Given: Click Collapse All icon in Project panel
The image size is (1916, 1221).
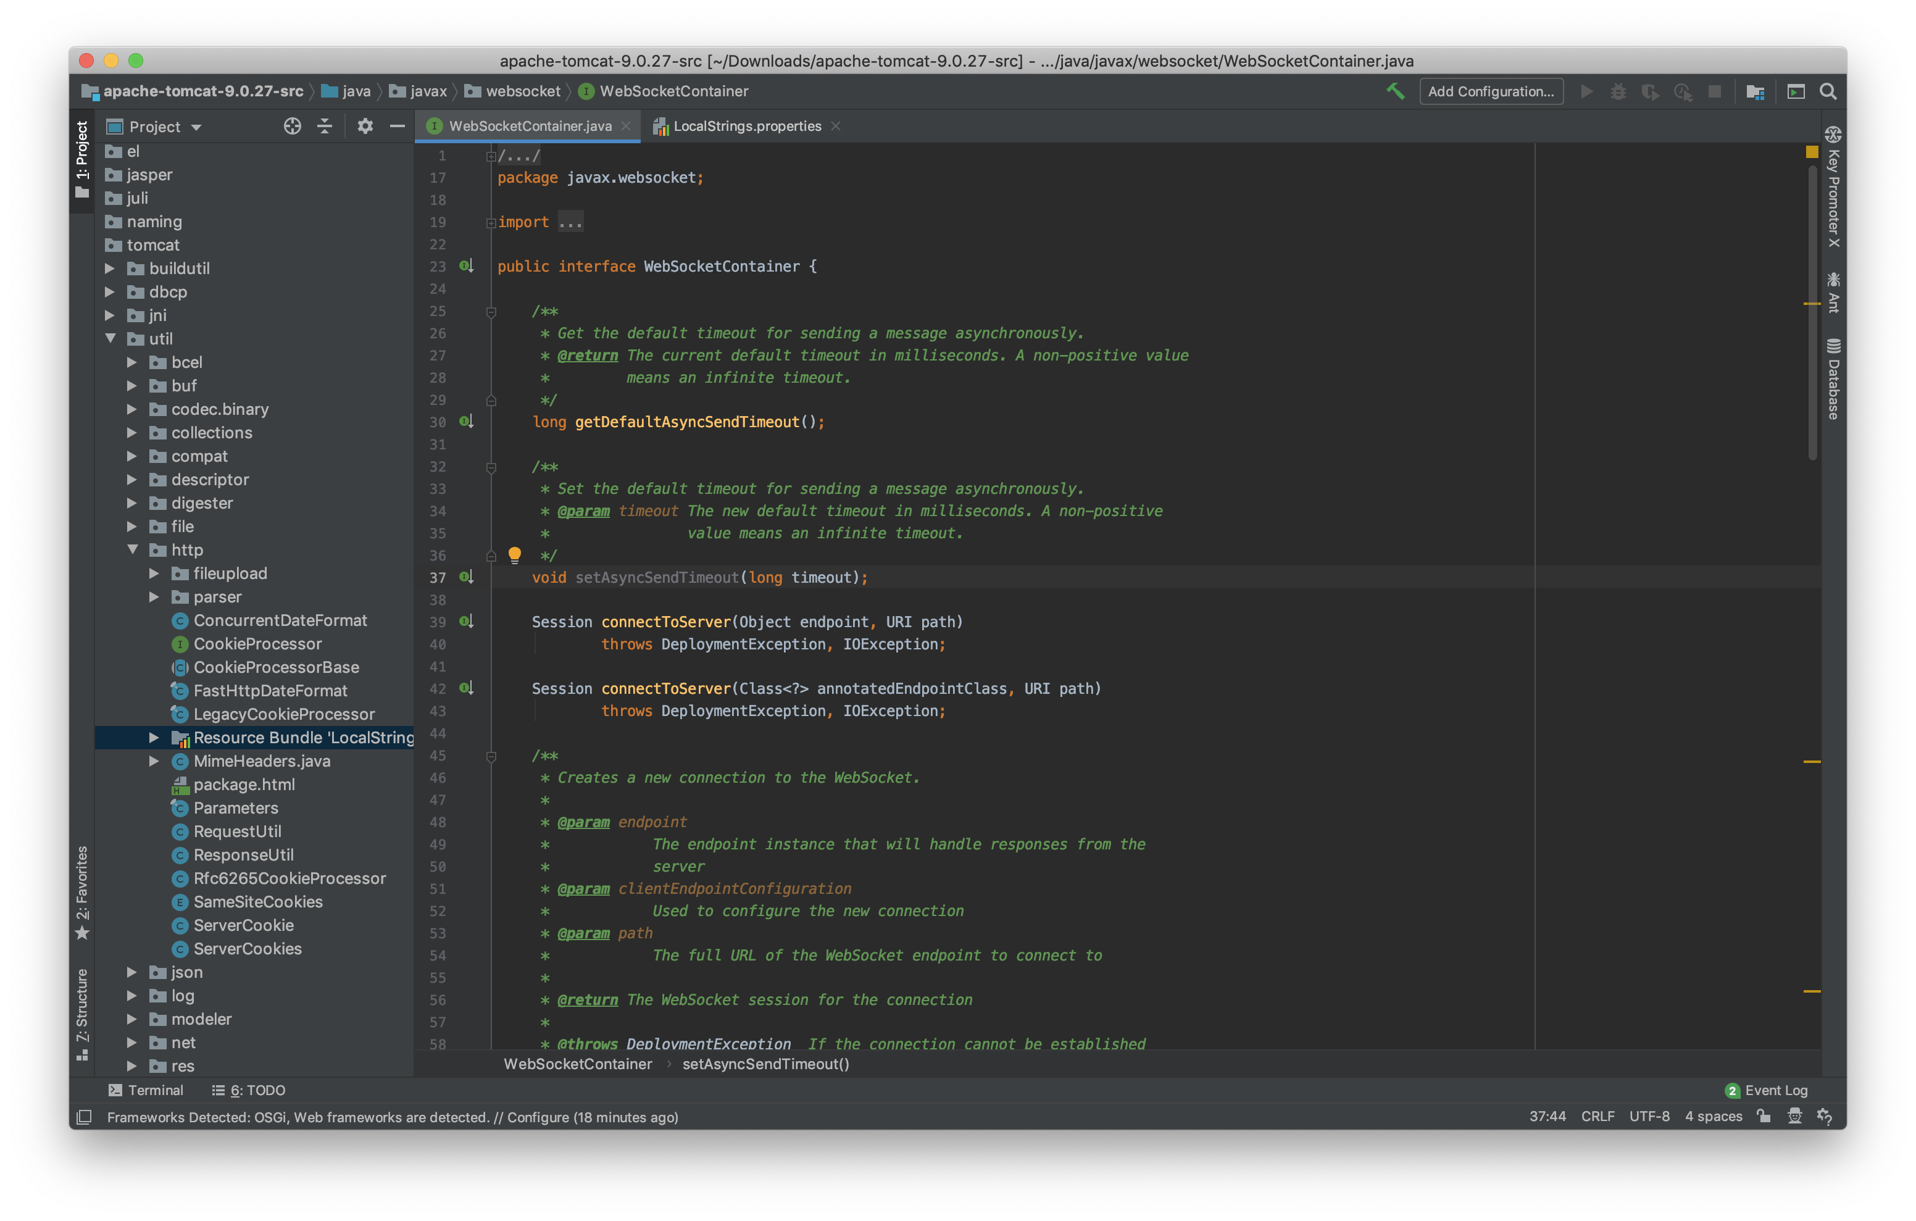Looking at the screenshot, I should tap(324, 126).
